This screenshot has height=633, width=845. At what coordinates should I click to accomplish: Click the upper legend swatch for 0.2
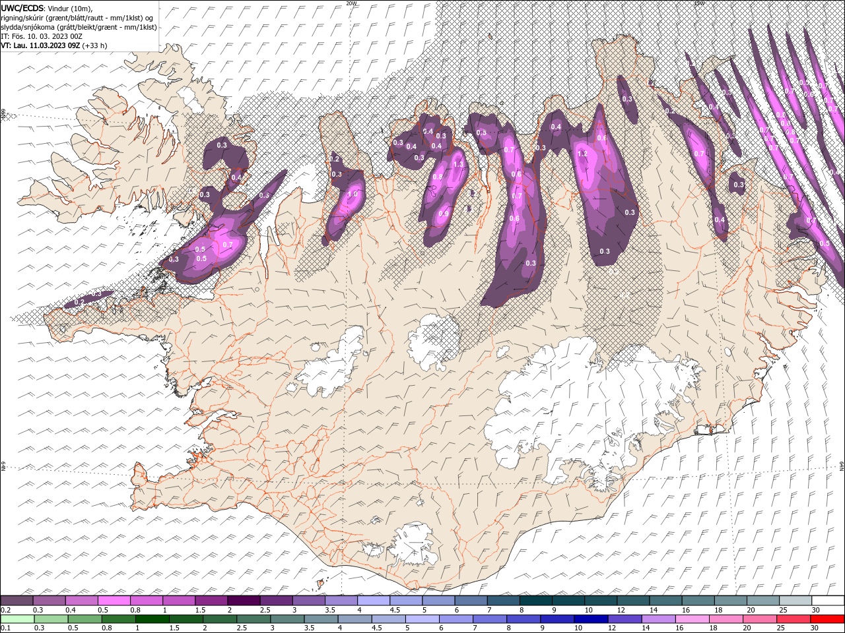pyautogui.click(x=17, y=601)
